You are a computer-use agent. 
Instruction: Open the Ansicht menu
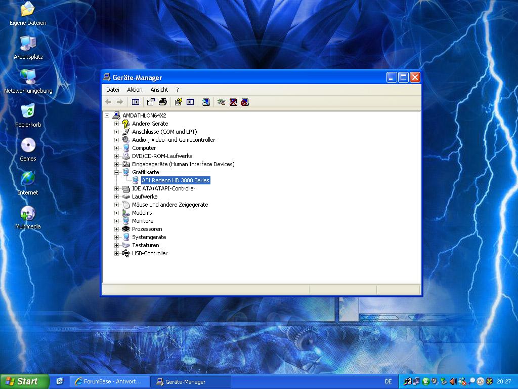point(159,90)
